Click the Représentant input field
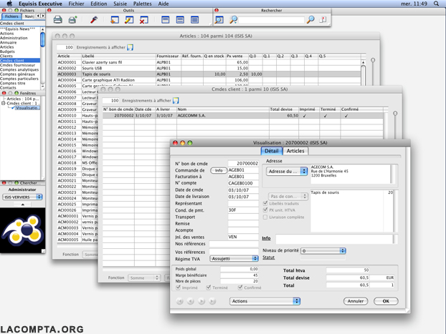The width and height of the screenshot is (446, 334). [243, 203]
